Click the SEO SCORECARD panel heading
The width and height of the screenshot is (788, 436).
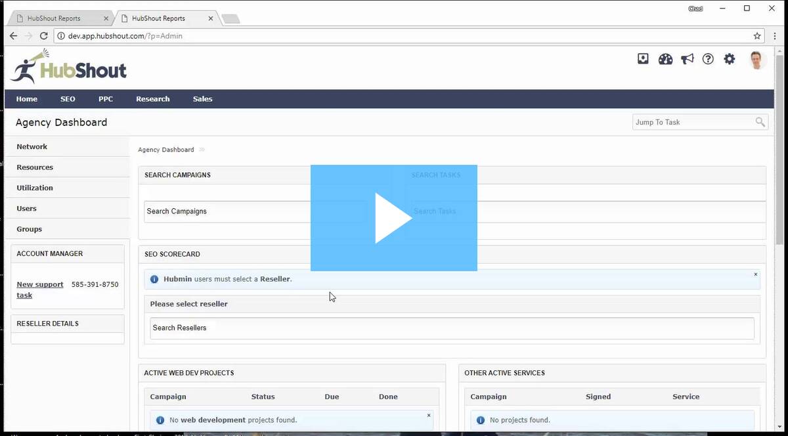click(x=172, y=254)
